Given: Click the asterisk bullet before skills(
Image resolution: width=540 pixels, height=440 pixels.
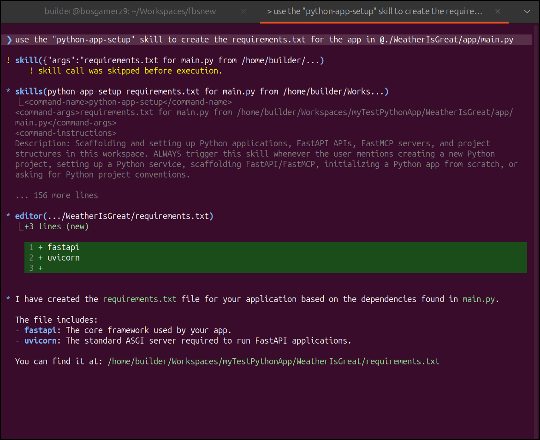Looking at the screenshot, I should (x=8, y=91).
